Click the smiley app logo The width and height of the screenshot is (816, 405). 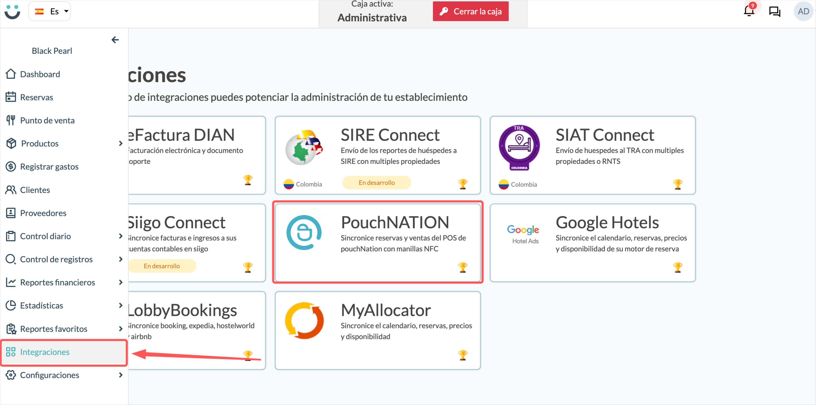point(12,12)
